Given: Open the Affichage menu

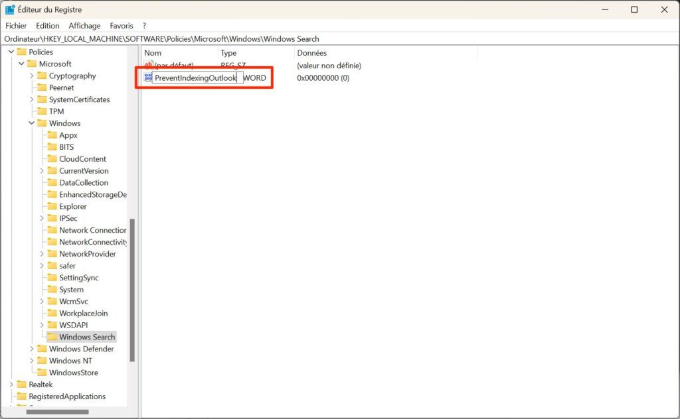Looking at the screenshot, I should point(84,26).
